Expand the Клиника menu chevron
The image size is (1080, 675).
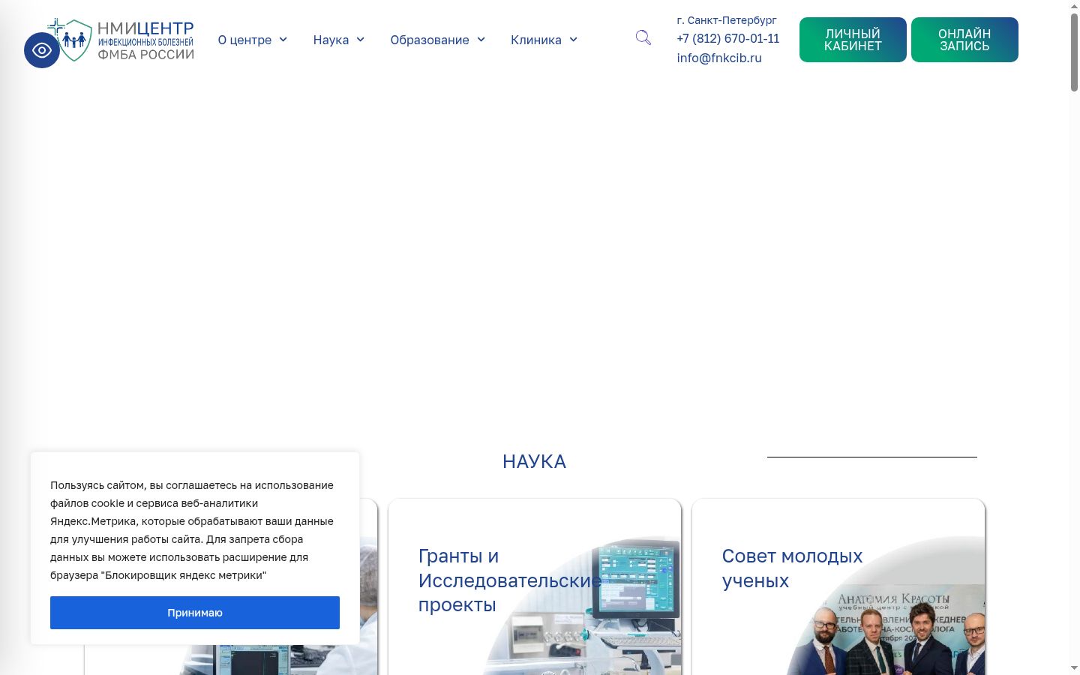pos(573,40)
